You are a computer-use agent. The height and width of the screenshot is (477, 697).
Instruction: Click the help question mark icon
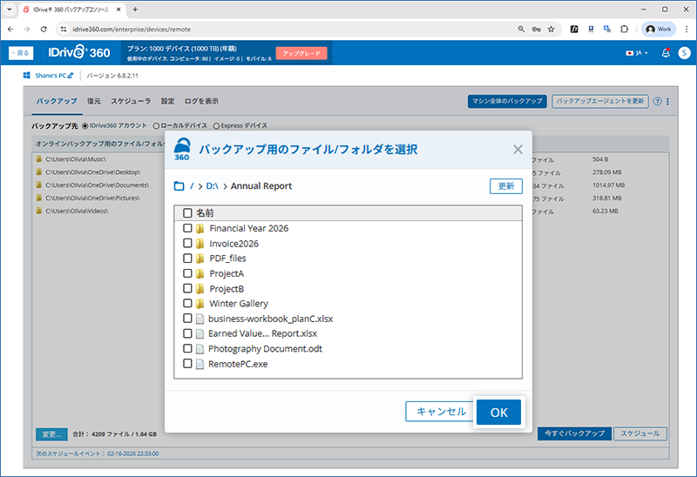click(x=657, y=101)
